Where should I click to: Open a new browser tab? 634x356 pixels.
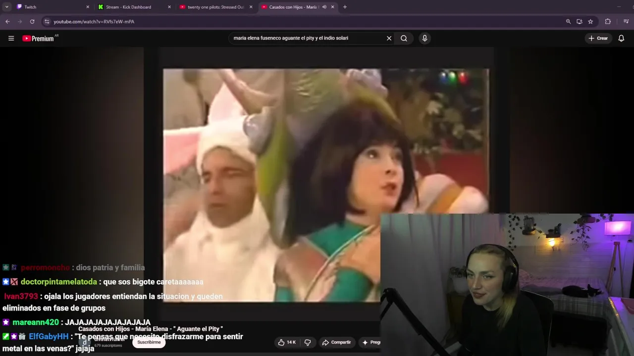click(345, 7)
